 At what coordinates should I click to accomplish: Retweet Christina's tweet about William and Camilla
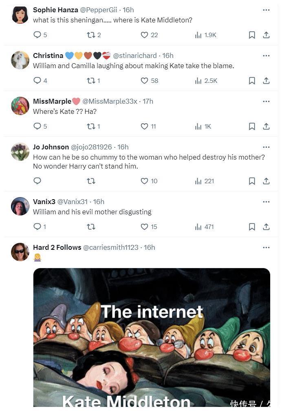pos(91,81)
